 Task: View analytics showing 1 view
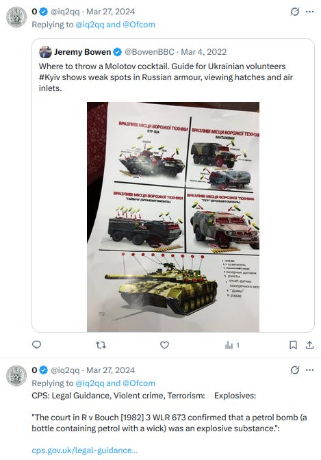(x=232, y=345)
